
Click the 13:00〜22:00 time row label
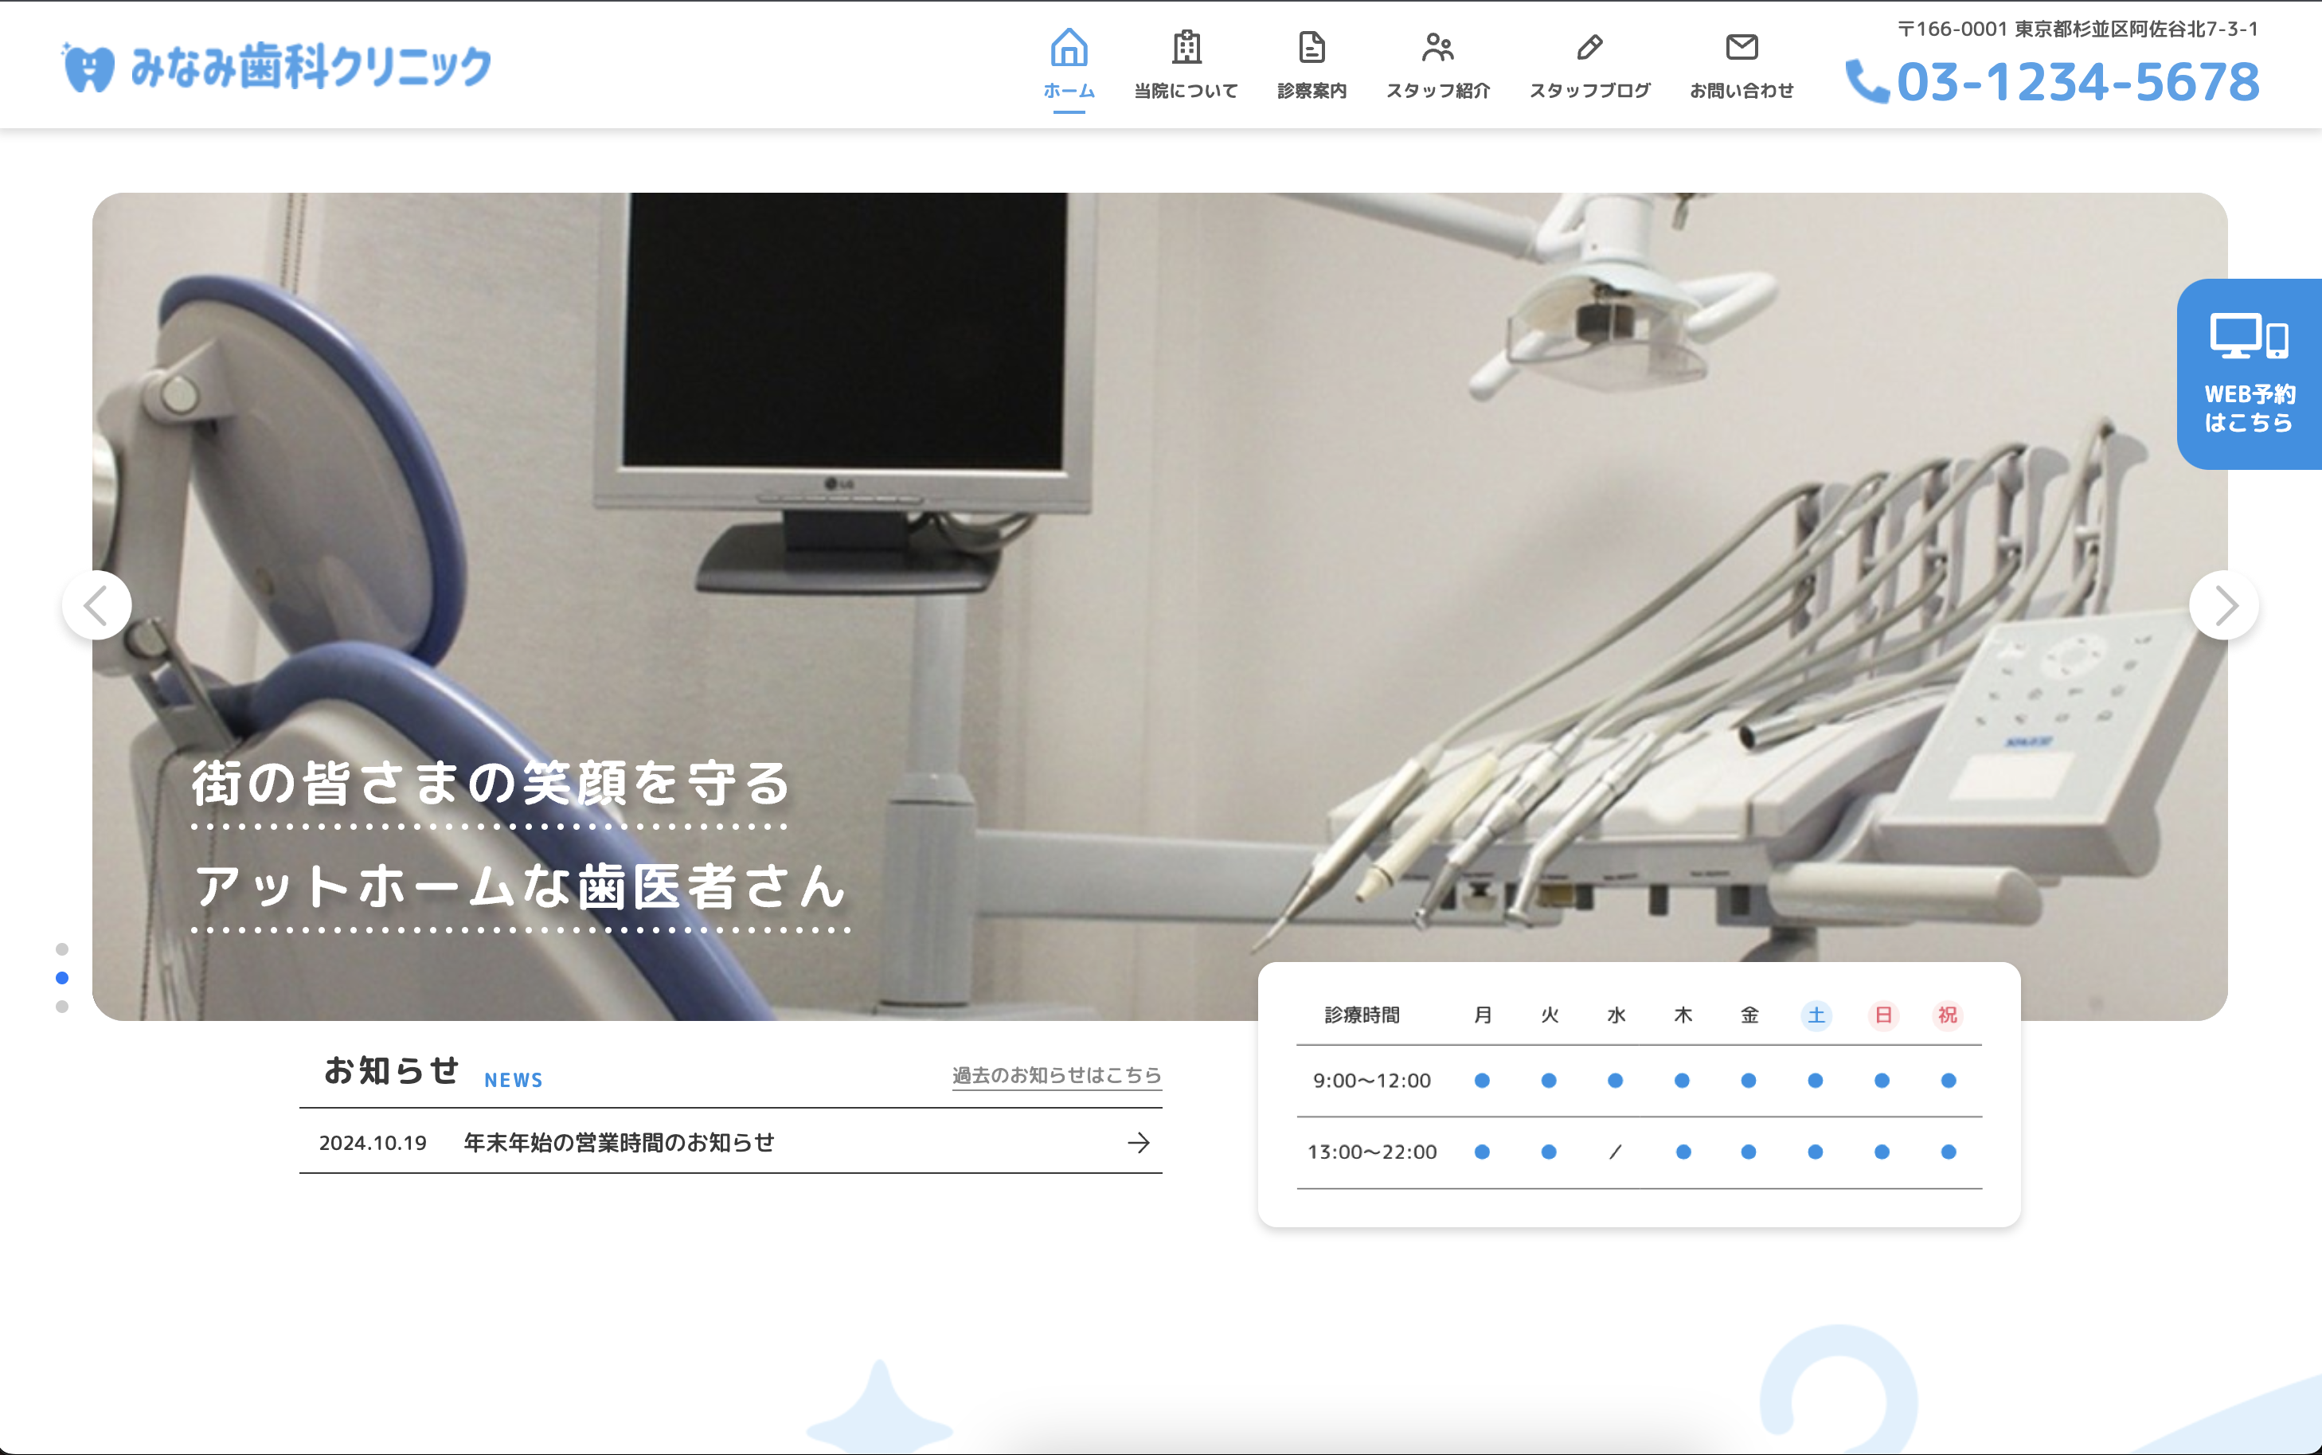pos(1373,1152)
